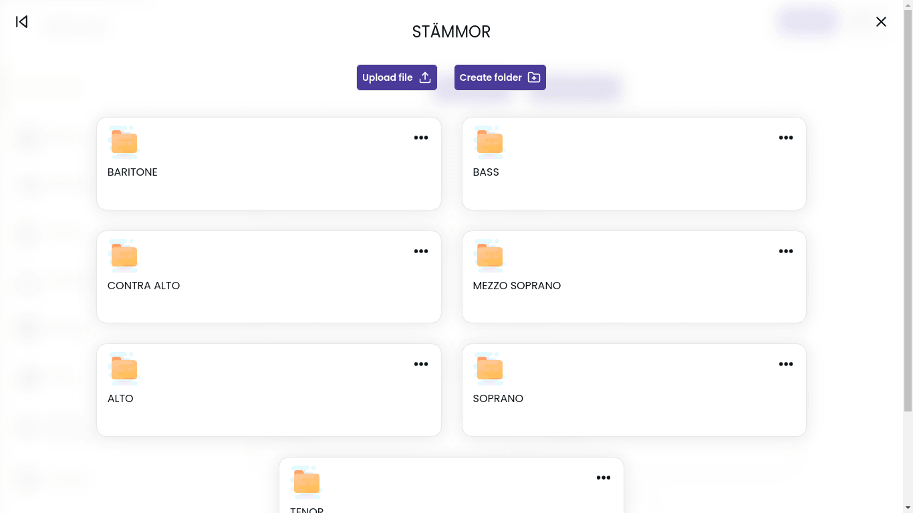Click the Upload file button
This screenshot has height=513, width=913.
point(396,77)
